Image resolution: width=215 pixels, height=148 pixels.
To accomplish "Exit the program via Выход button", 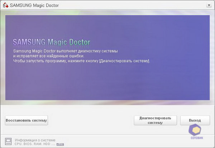I will click(x=195, y=120).
